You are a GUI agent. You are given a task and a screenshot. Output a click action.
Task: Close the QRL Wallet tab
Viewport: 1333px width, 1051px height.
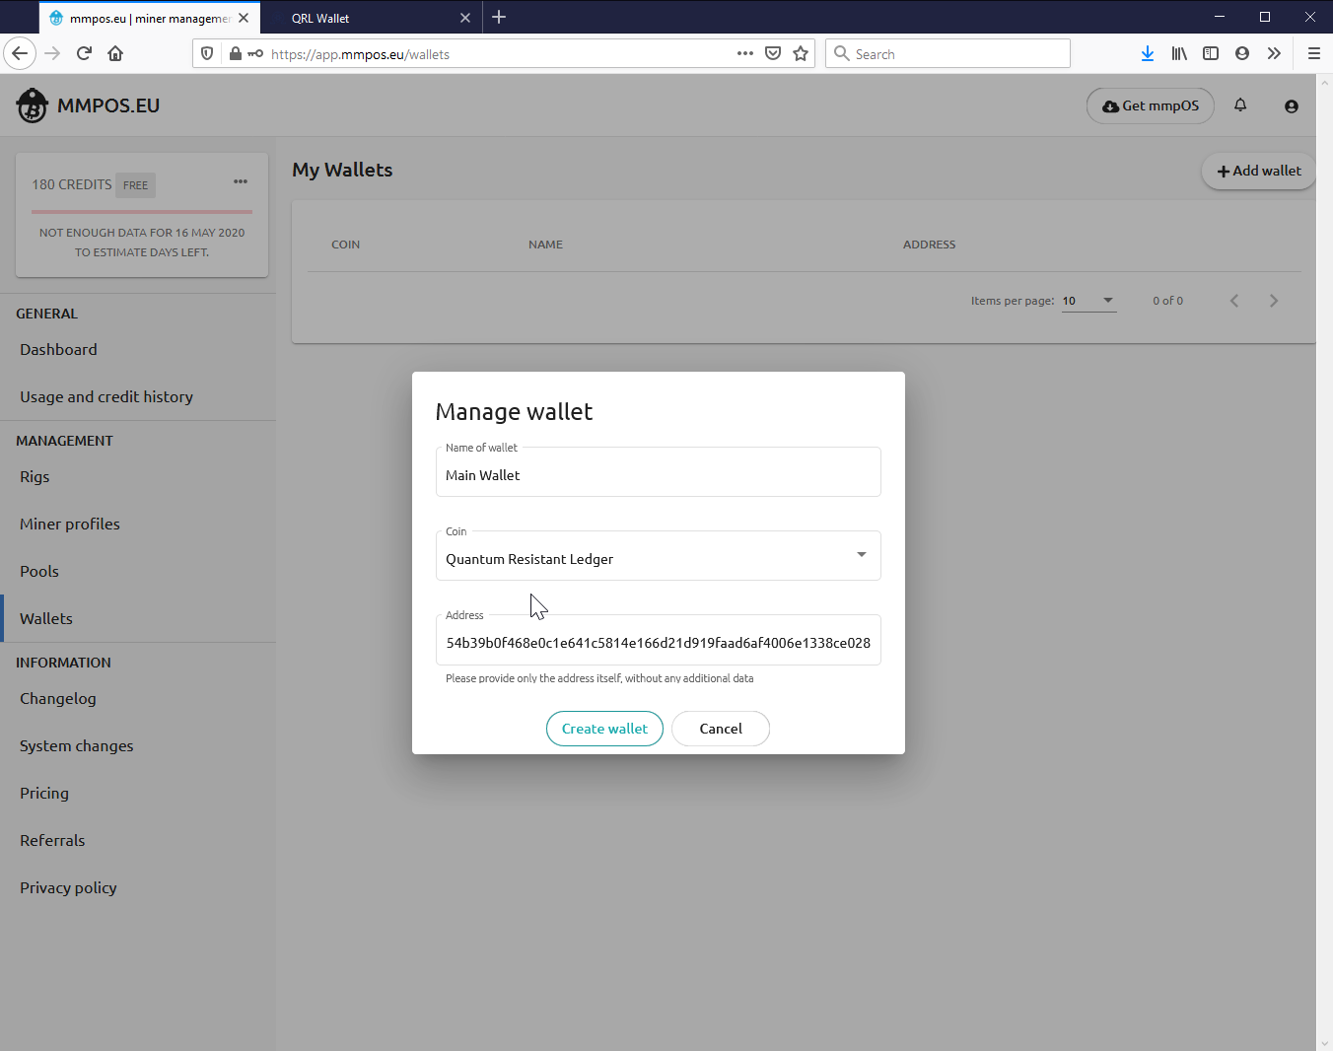pyautogui.click(x=465, y=18)
